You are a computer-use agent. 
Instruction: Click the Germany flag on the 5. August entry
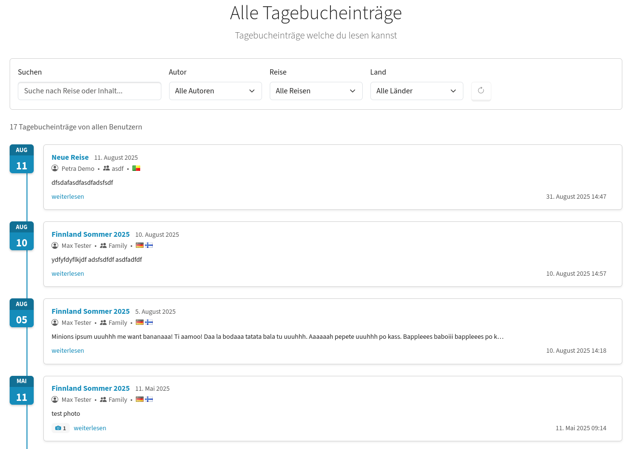pyautogui.click(x=140, y=322)
